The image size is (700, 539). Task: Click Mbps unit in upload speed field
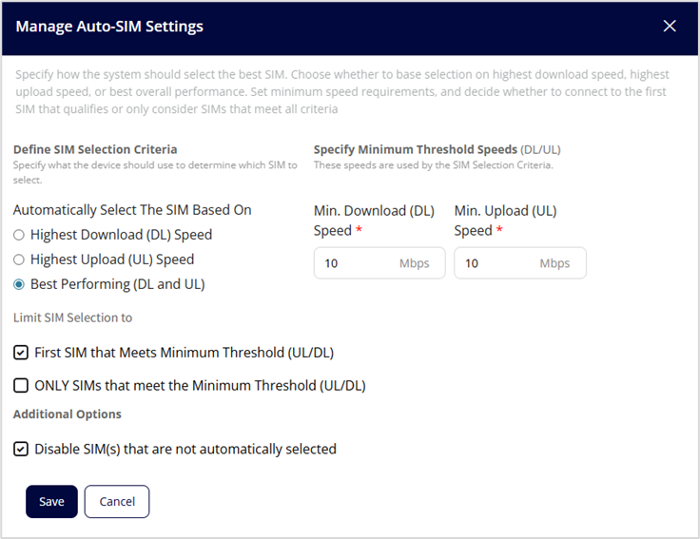click(x=554, y=263)
